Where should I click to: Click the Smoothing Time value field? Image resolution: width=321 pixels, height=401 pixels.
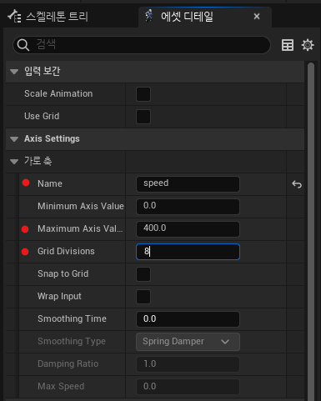tap(188, 319)
